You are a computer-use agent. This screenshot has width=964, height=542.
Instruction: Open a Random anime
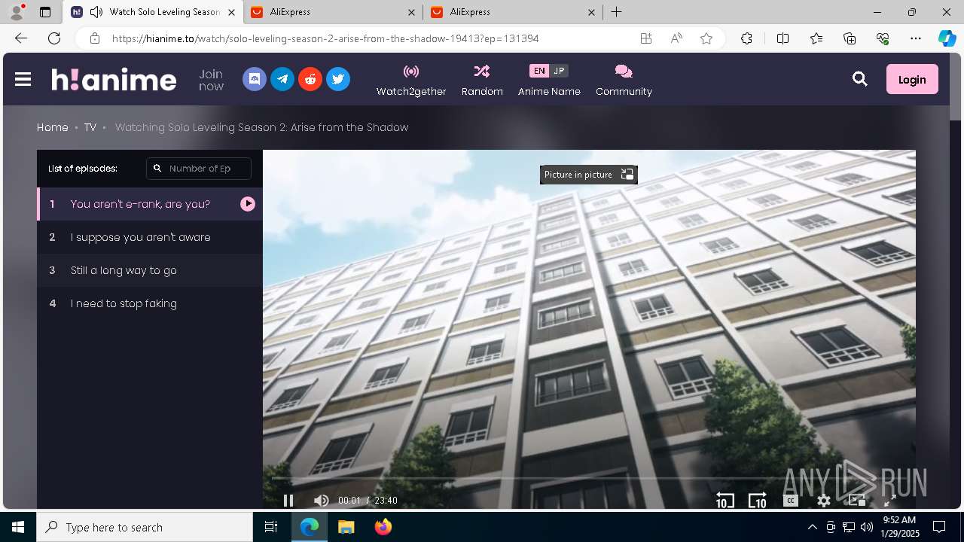coord(482,80)
